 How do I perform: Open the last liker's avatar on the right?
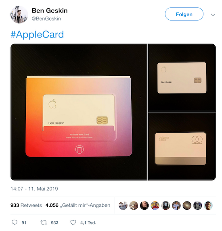click(208, 205)
